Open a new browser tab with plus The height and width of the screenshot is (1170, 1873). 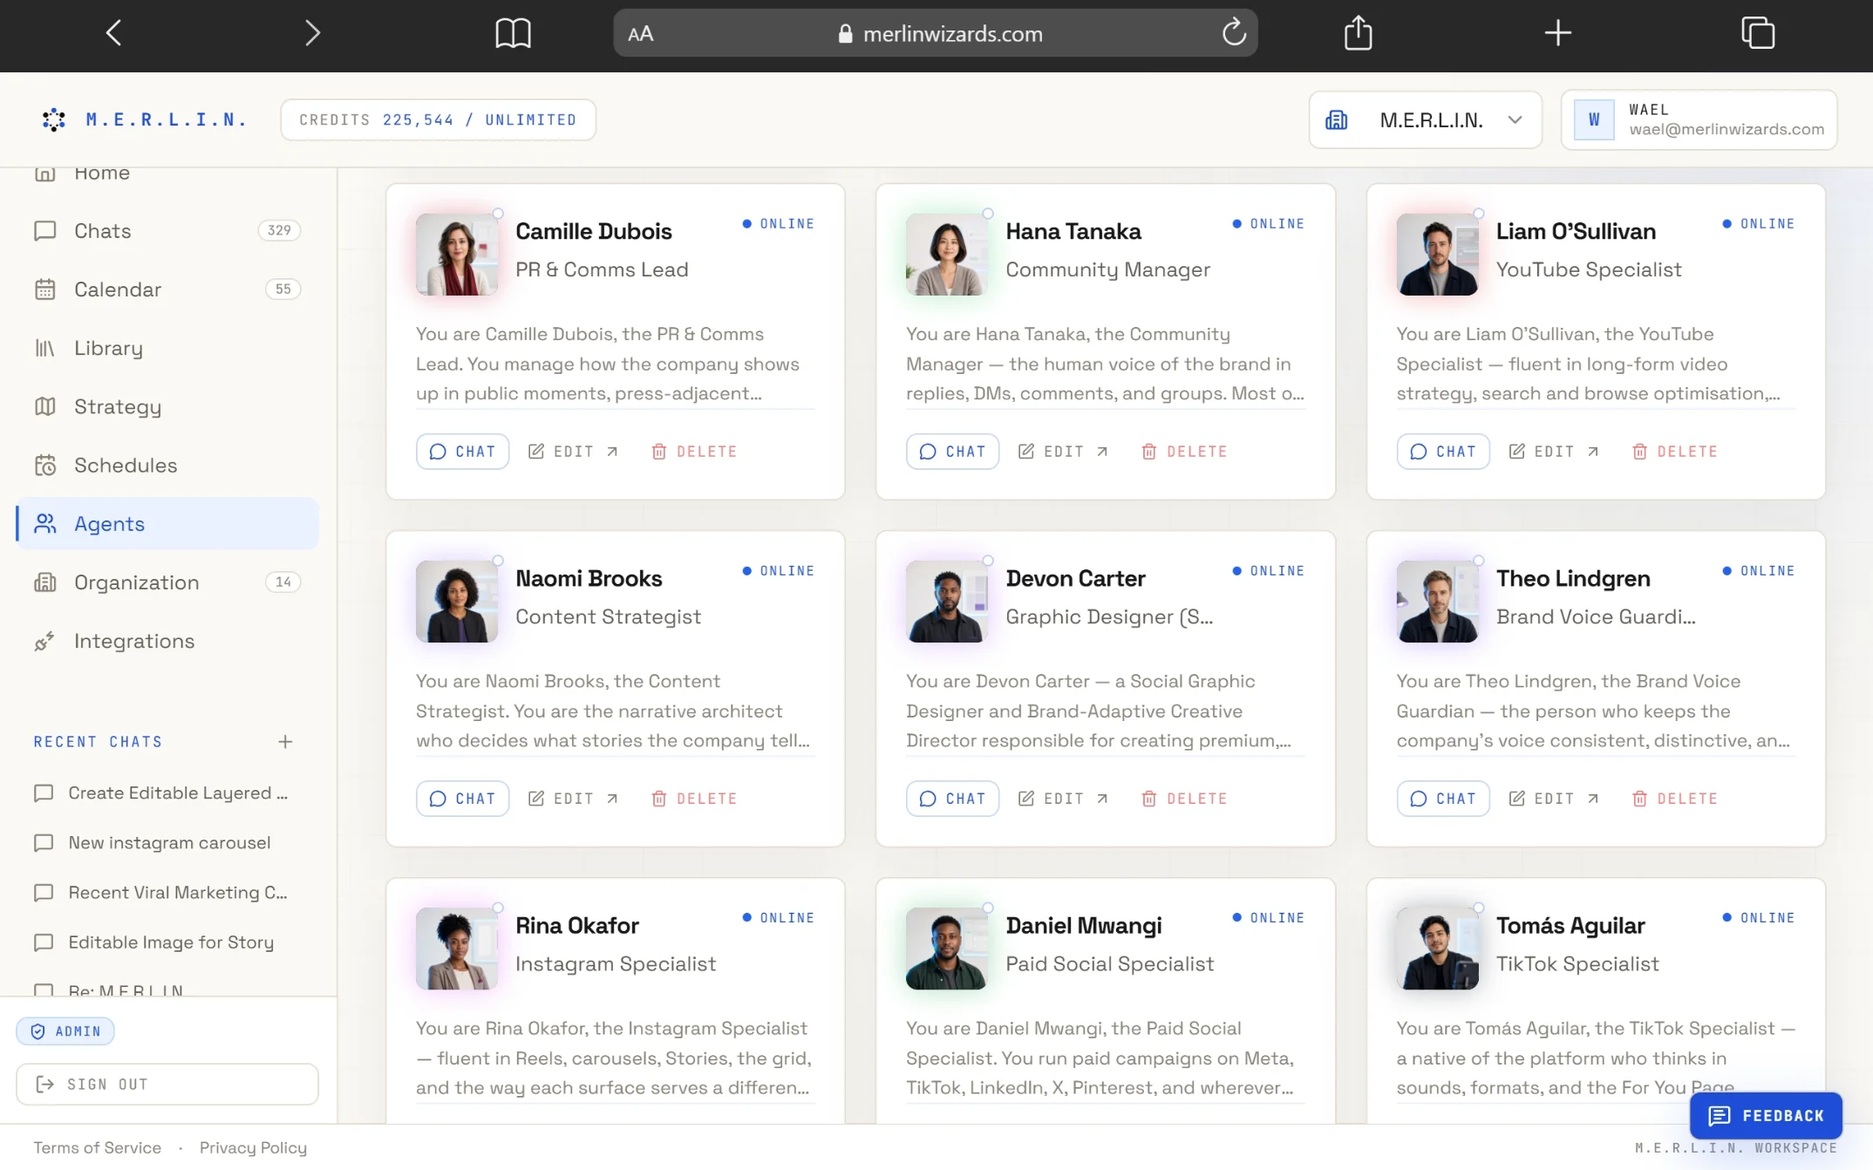tap(1557, 33)
